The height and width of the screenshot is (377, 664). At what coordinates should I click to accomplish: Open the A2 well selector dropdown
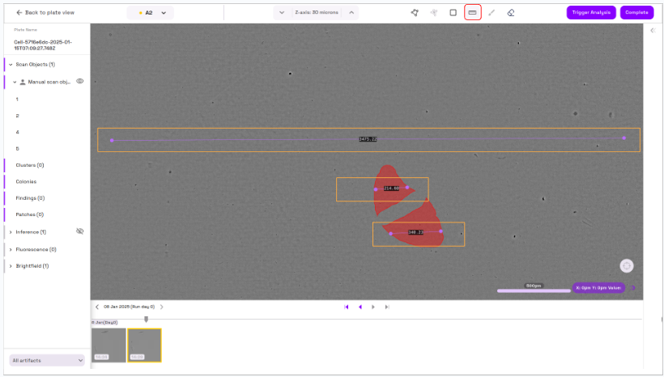(151, 13)
